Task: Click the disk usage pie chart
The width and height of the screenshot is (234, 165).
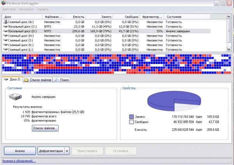Action: point(174,101)
